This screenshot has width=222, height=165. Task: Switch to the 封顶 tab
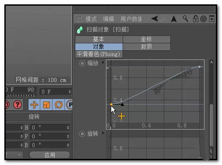(147, 47)
